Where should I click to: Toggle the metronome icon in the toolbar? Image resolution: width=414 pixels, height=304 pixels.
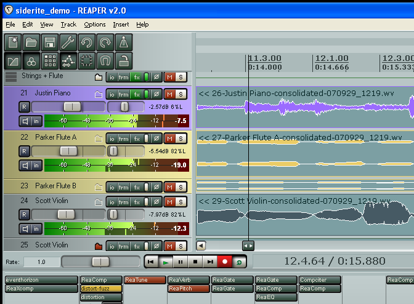point(124,42)
